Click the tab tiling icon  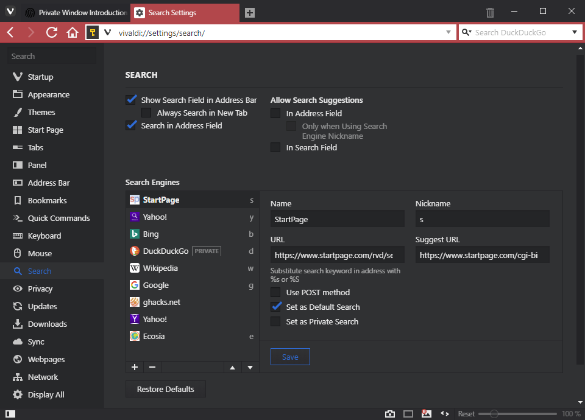coord(408,414)
